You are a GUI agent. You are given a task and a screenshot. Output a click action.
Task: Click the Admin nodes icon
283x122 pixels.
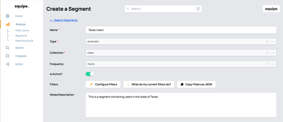click(x=7, y=64)
